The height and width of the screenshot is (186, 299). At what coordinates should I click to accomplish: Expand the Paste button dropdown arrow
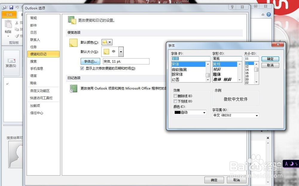8,36
